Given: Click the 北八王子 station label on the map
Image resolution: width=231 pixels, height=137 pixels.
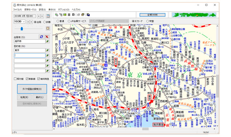Looking at the screenshot, I should (69, 42).
